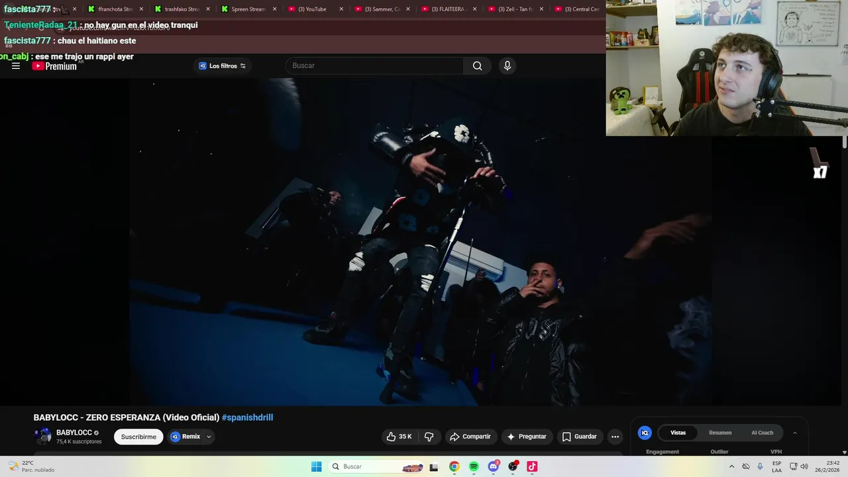Image resolution: width=848 pixels, height=477 pixels.
Task: Open Discord from the taskbar
Action: tap(493, 466)
